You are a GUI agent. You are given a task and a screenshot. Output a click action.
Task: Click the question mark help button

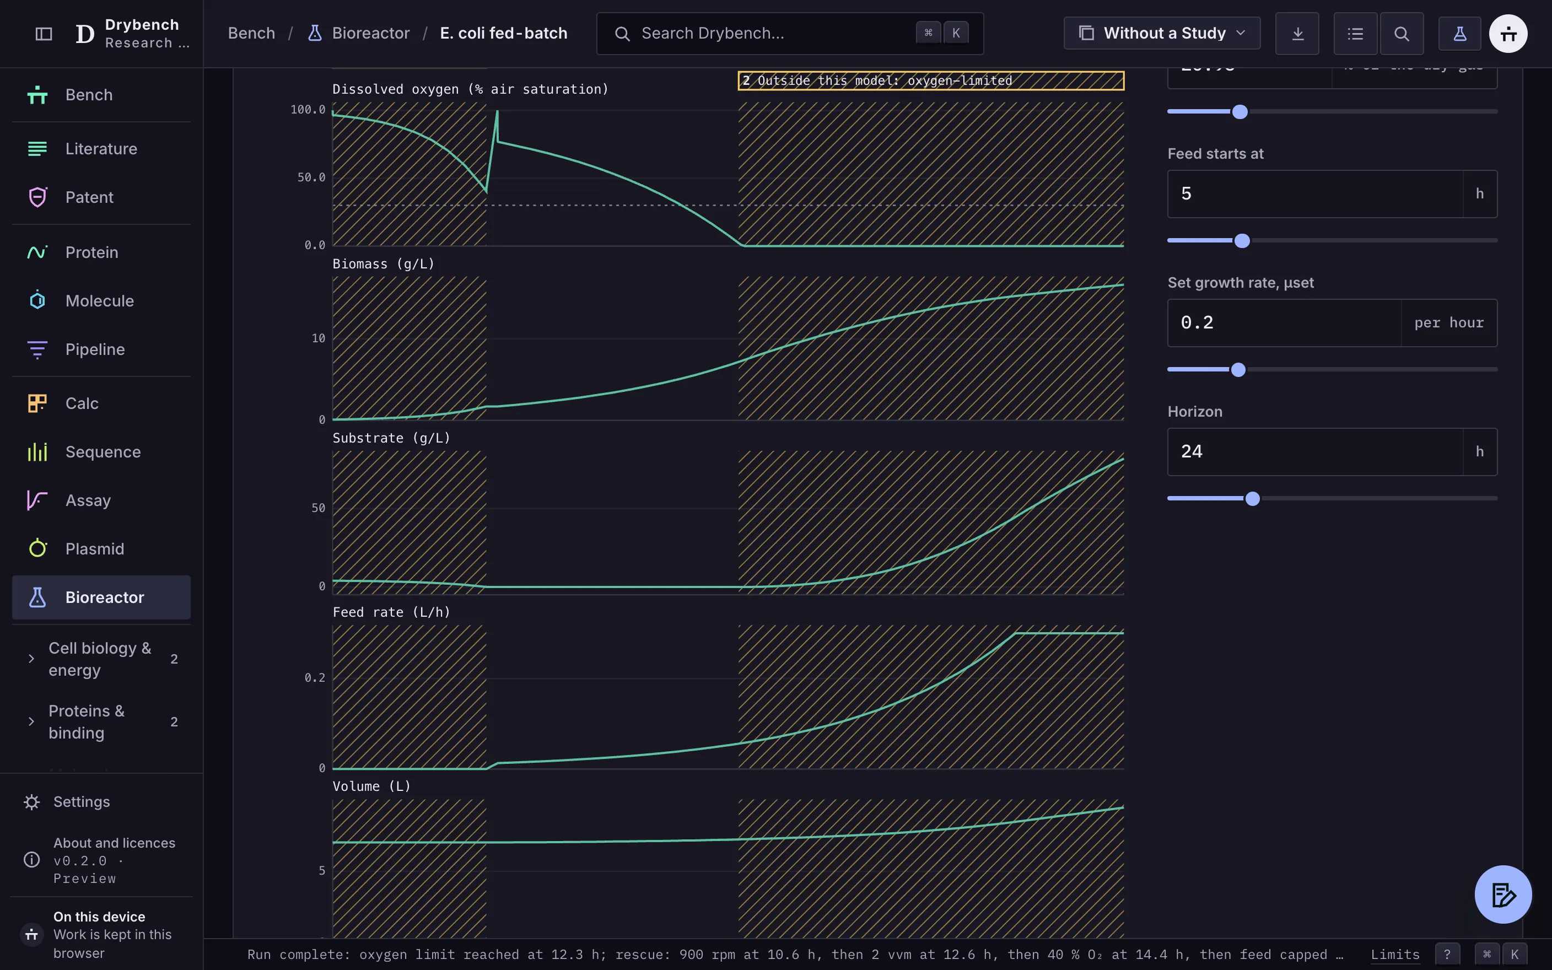pyautogui.click(x=1447, y=955)
